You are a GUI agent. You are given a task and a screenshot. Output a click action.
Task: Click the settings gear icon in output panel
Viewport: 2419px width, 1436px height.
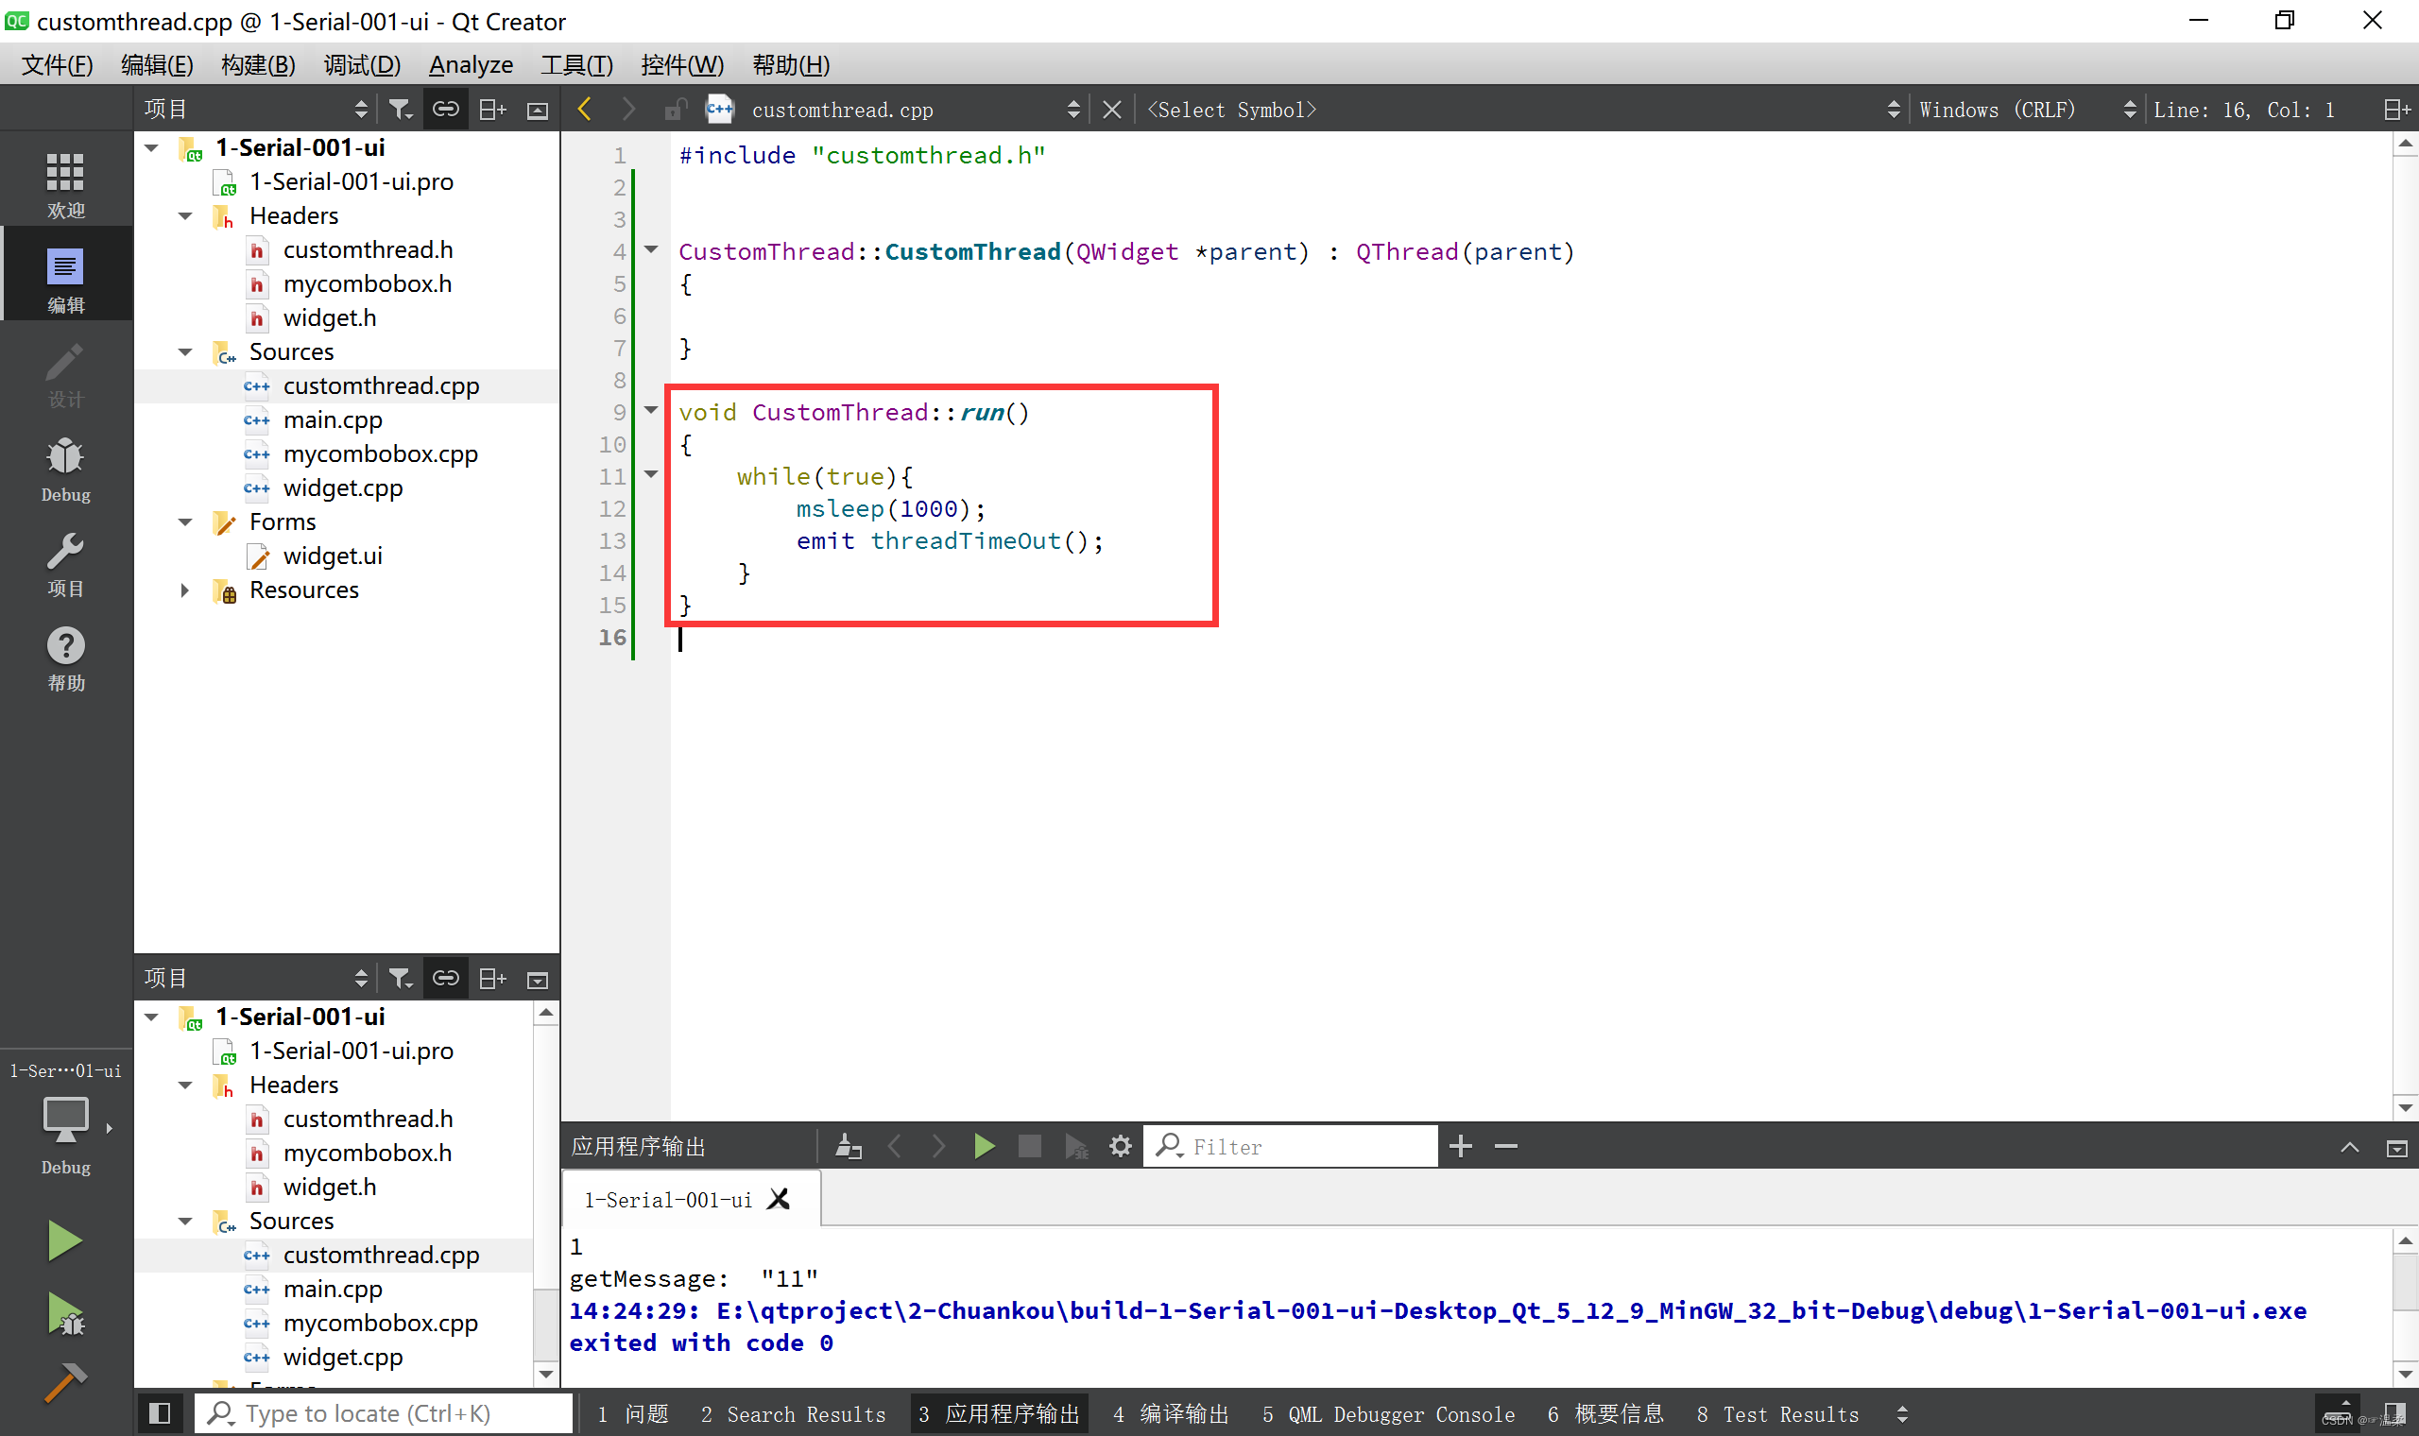pyautogui.click(x=1122, y=1145)
